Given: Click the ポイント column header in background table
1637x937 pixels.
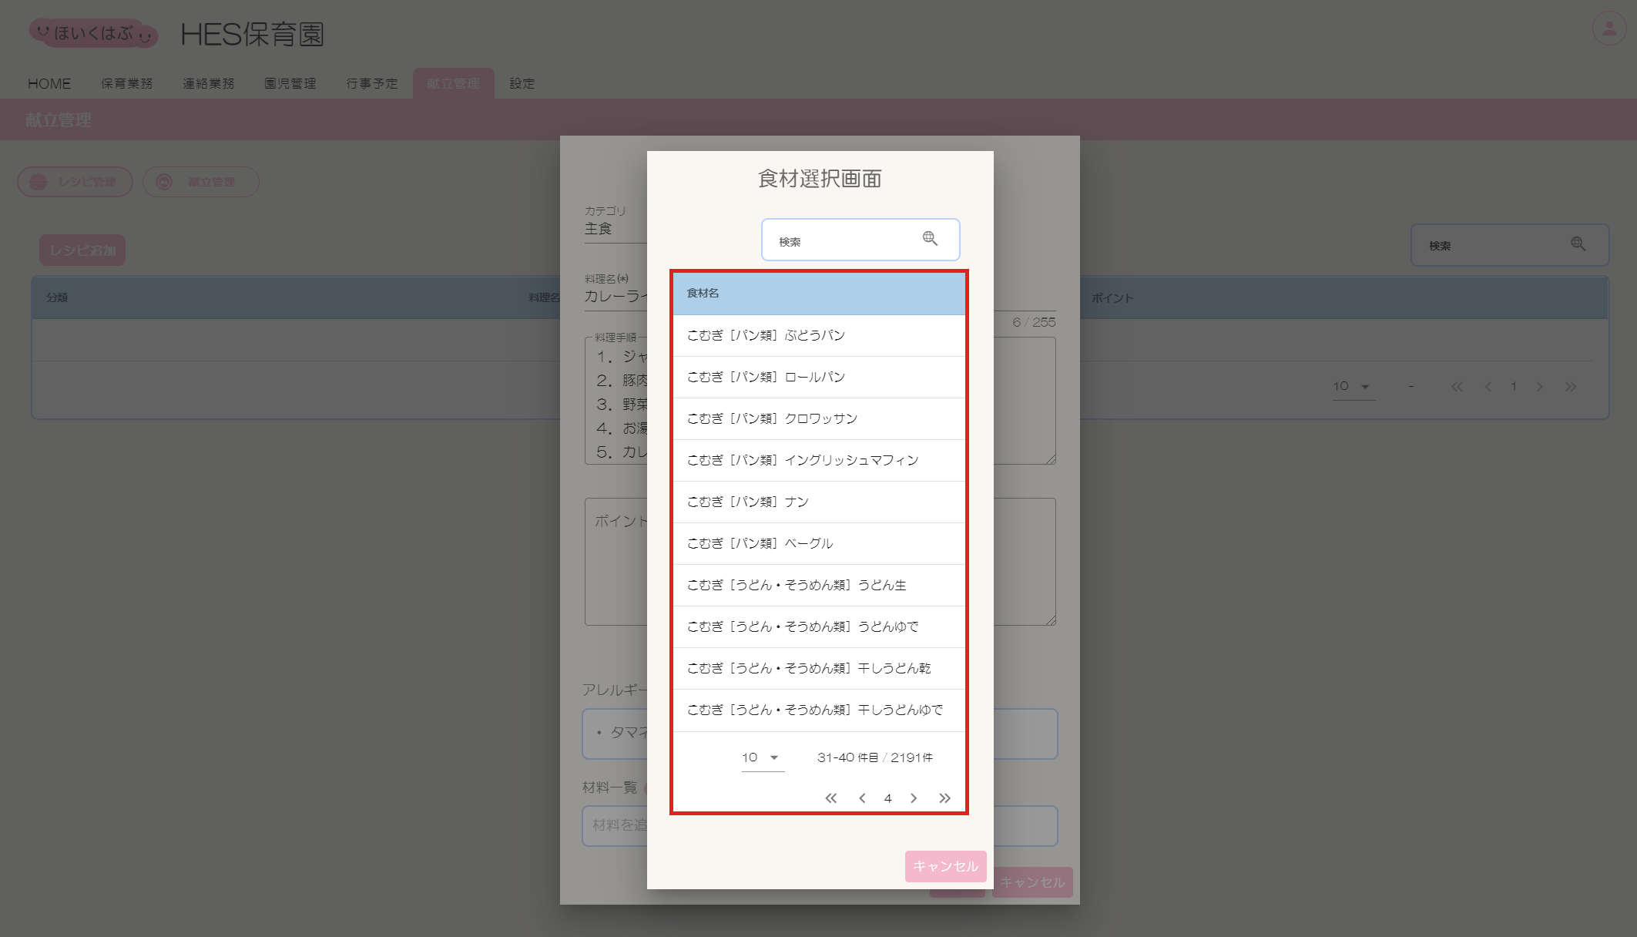Looking at the screenshot, I should click(1112, 298).
